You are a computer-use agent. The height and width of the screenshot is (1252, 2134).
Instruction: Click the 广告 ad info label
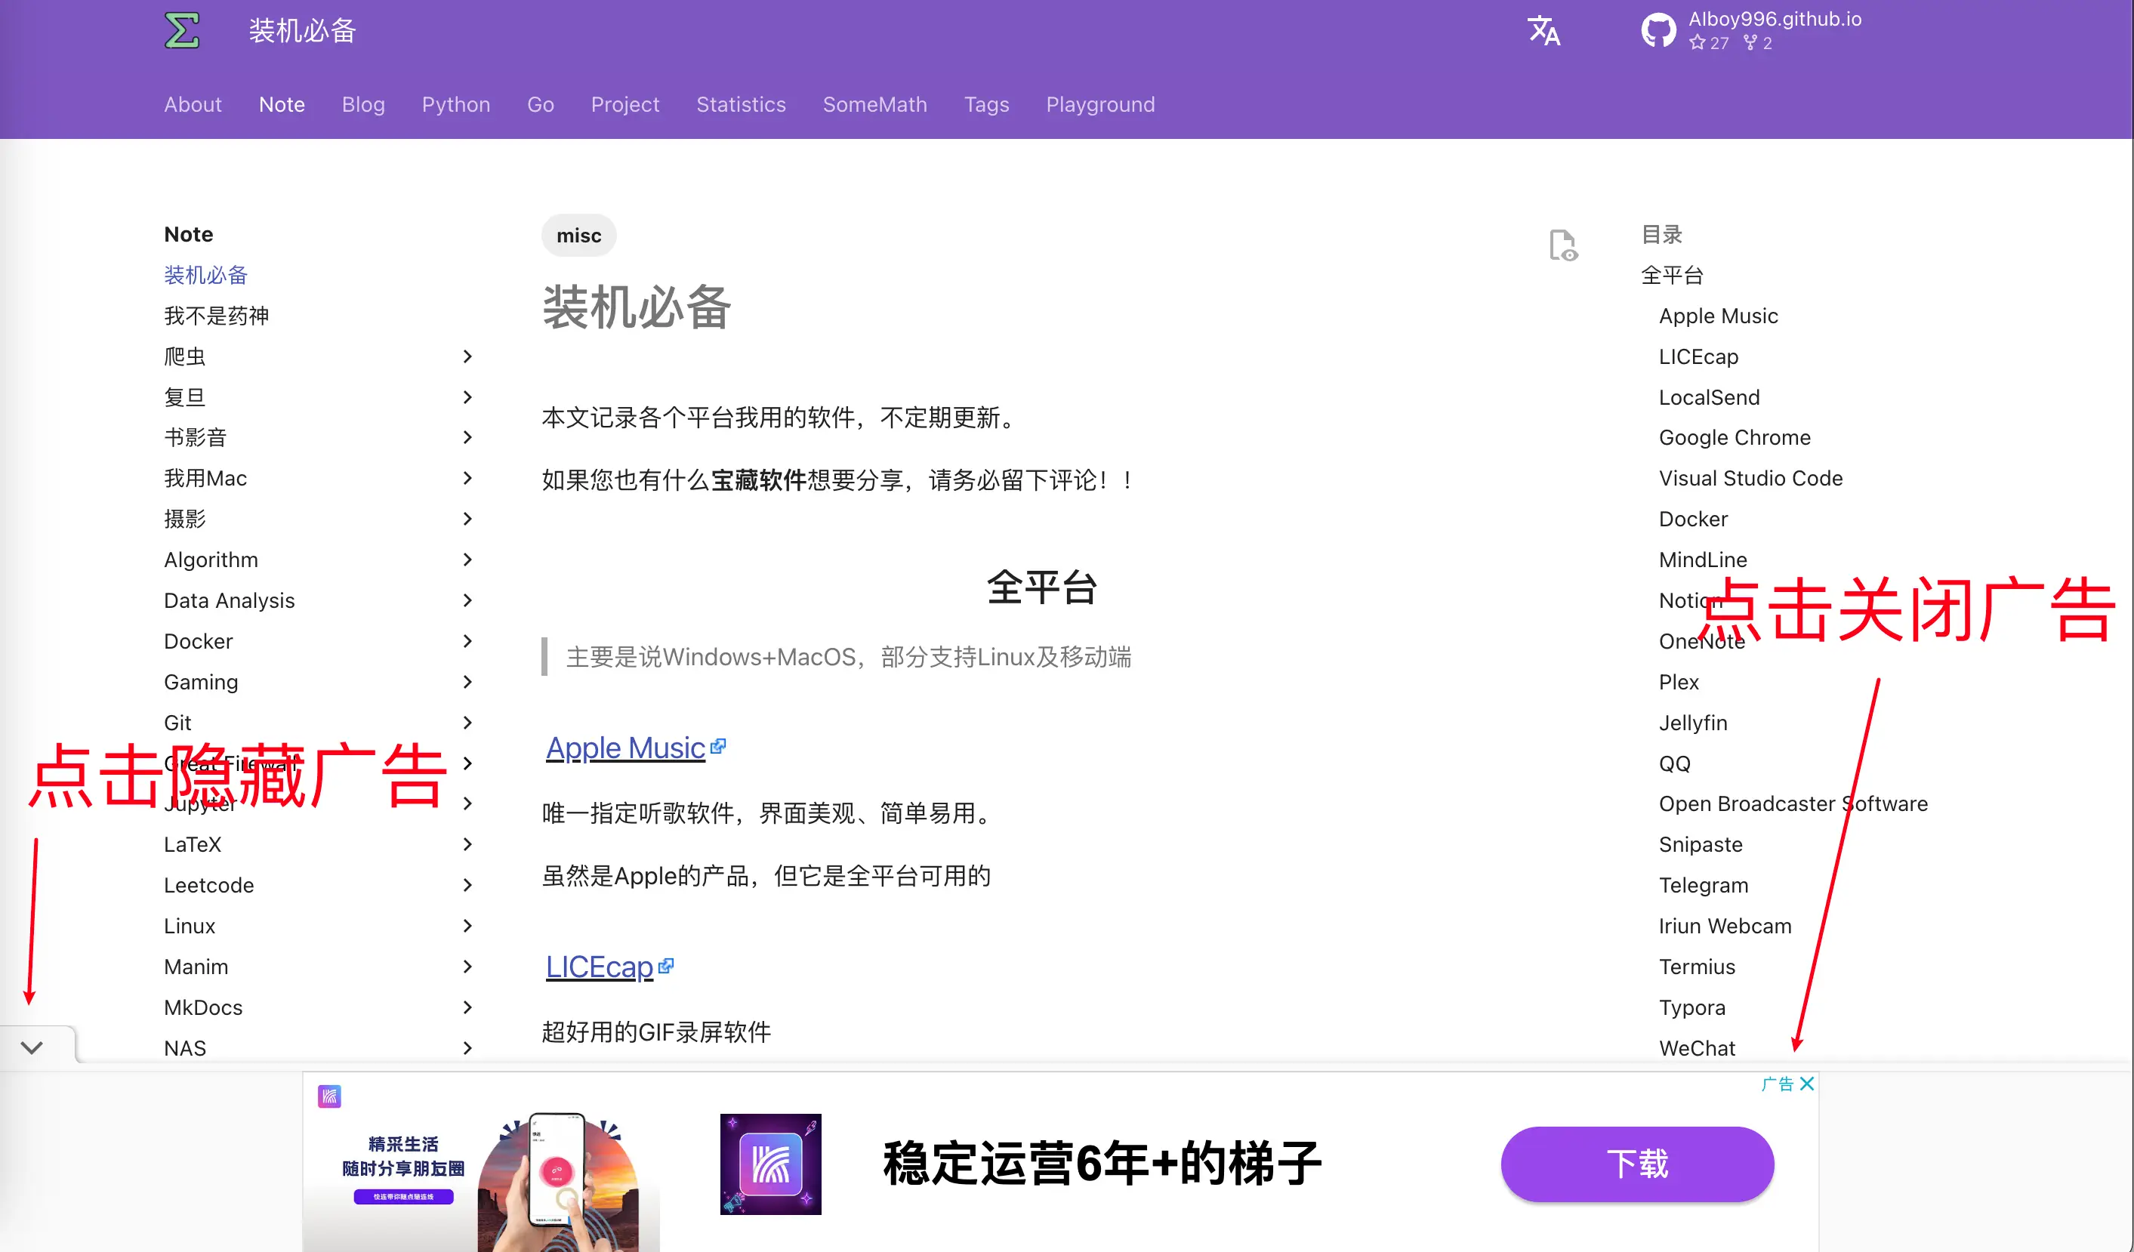tap(1777, 1084)
